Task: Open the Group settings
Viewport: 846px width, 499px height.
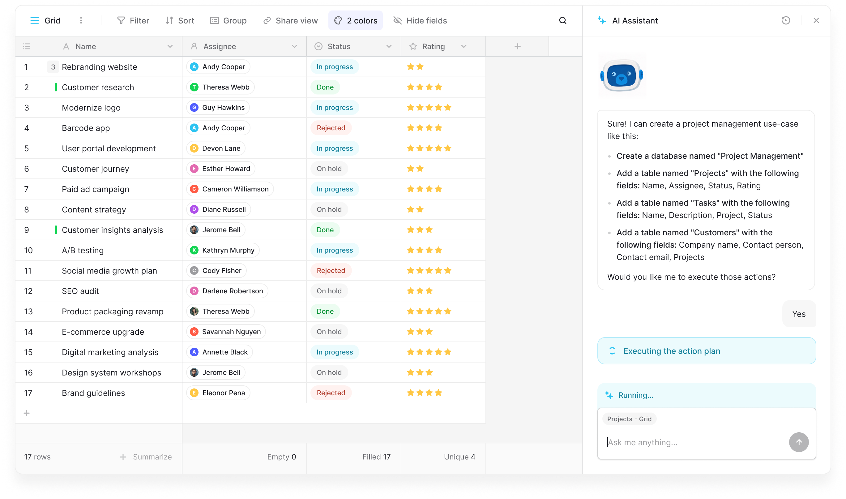Action: [229, 20]
